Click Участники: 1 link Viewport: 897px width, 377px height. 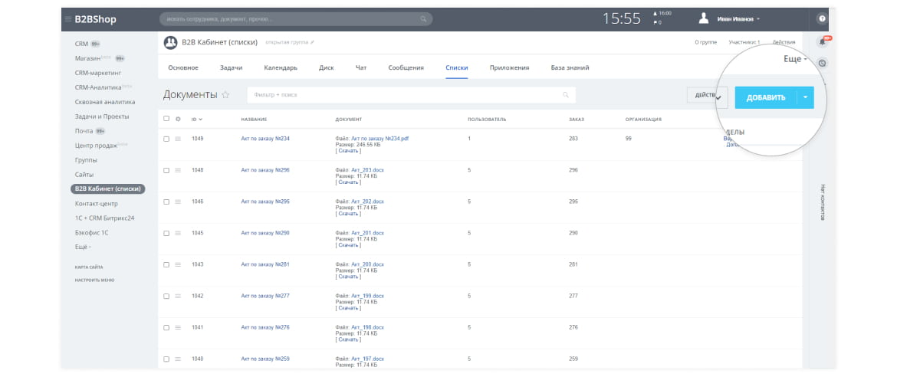tap(744, 42)
